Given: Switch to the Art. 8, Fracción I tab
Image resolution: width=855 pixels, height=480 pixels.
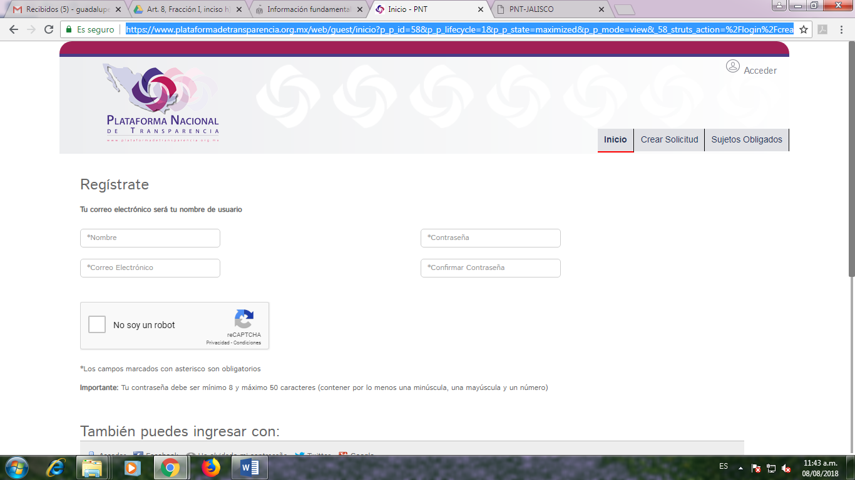Looking at the screenshot, I should [x=182, y=9].
